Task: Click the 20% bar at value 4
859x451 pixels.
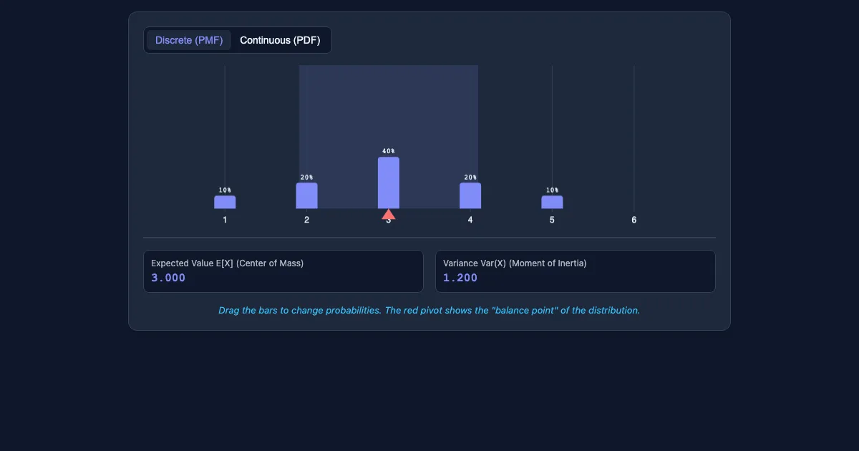Action: pos(470,195)
